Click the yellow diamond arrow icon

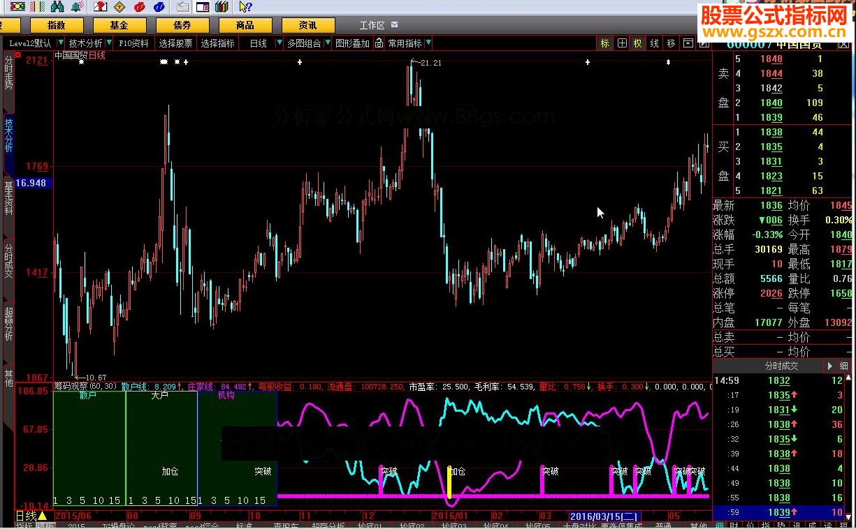pyautogui.click(x=119, y=7)
